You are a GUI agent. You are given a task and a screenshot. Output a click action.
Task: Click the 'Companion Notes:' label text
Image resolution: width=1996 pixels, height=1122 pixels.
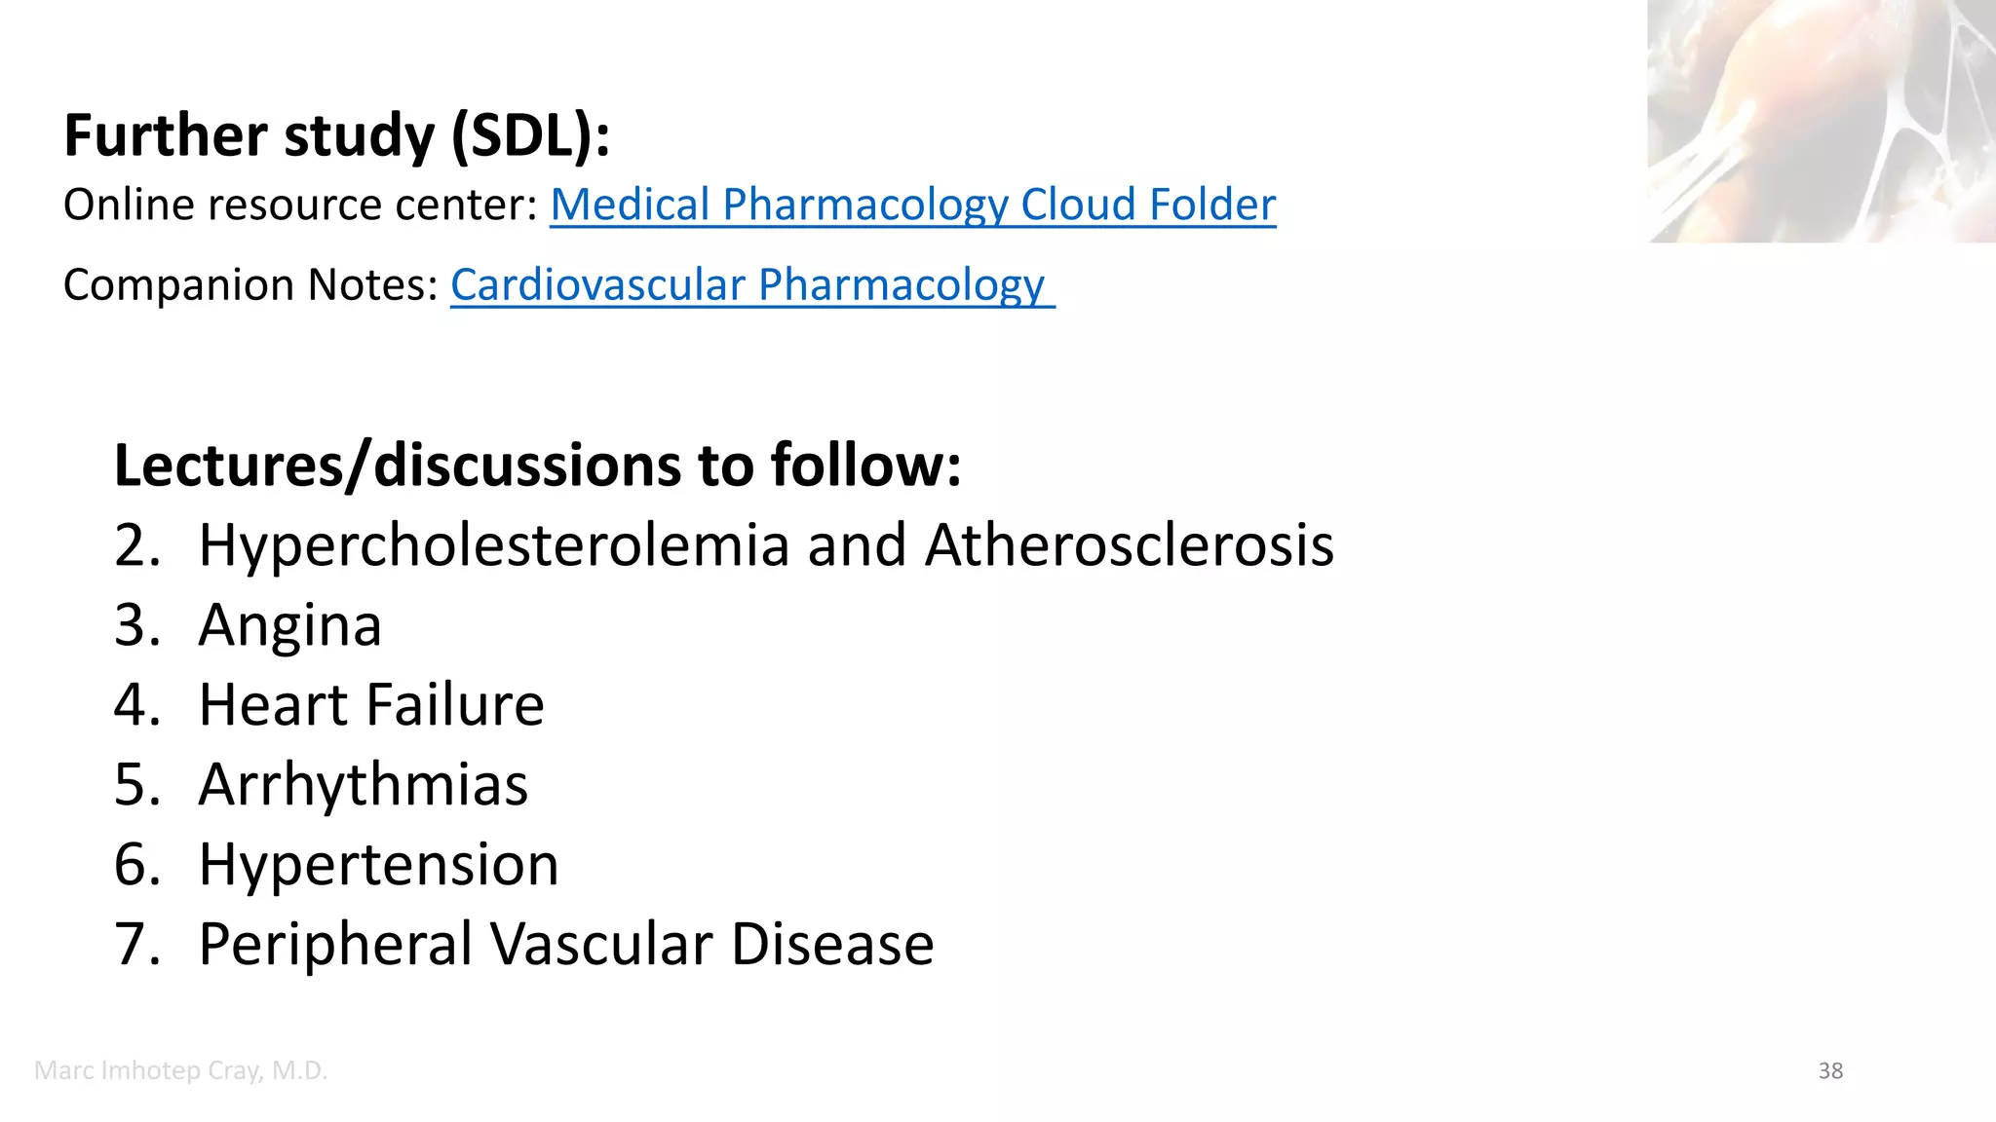(x=250, y=285)
